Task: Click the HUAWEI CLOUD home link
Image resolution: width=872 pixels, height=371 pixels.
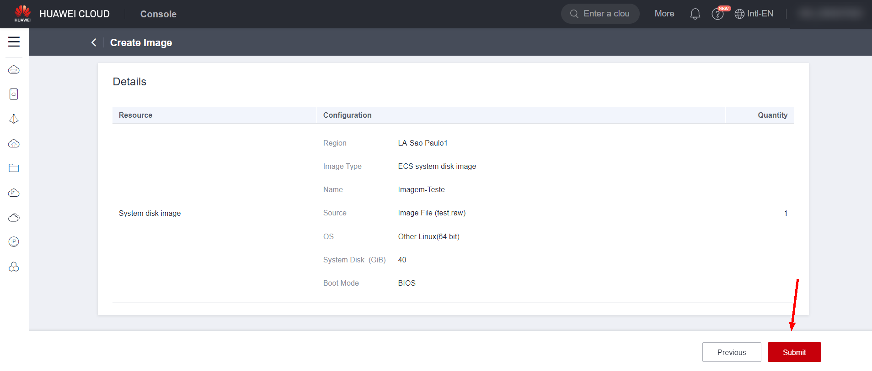Action: pos(75,14)
